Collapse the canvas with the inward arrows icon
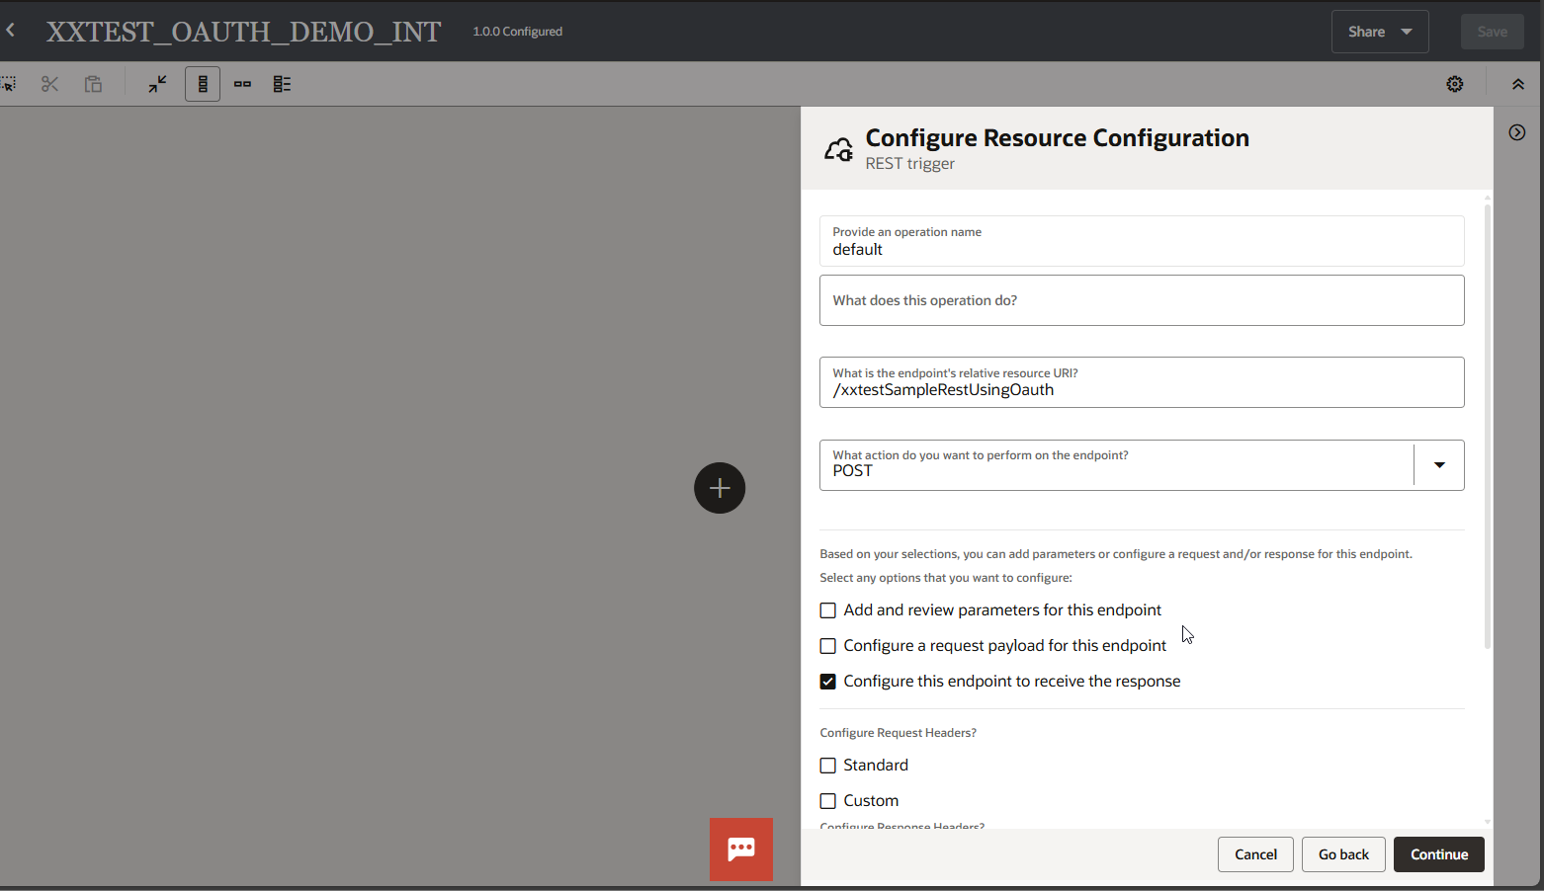This screenshot has height=891, width=1544. click(157, 84)
